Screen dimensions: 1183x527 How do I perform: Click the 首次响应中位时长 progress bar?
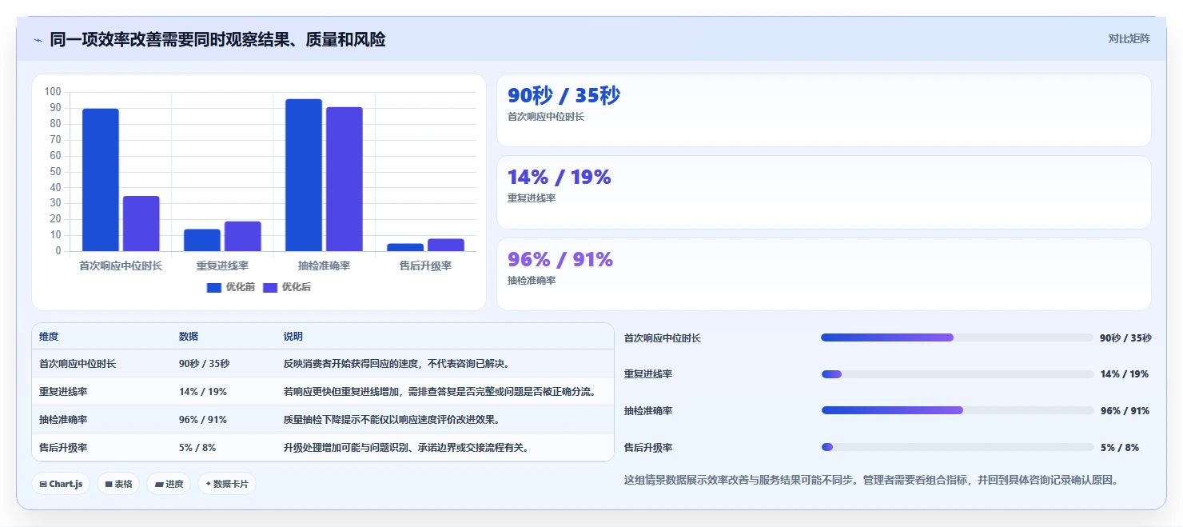tap(957, 337)
